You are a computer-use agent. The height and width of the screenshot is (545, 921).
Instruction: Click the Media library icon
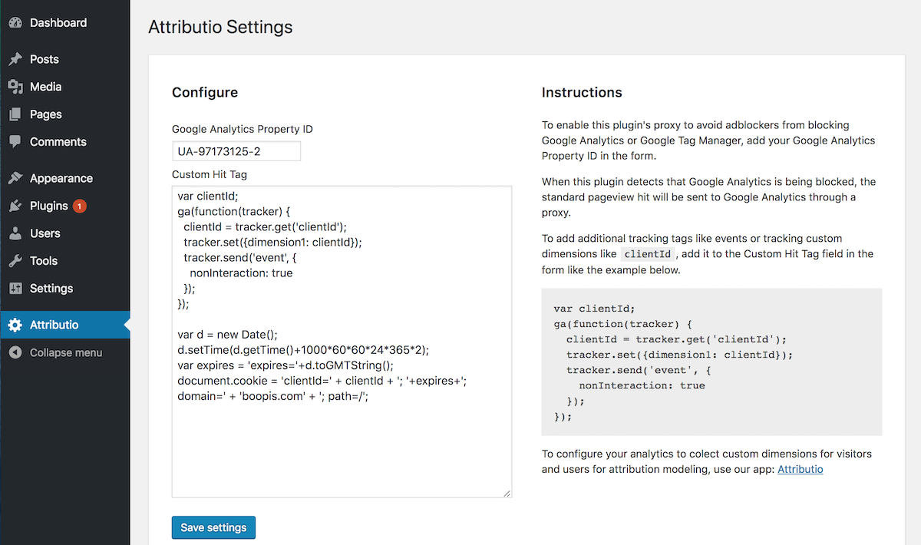15,87
